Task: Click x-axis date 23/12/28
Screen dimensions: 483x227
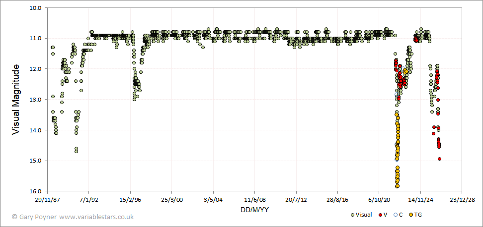Action: click(x=462, y=200)
